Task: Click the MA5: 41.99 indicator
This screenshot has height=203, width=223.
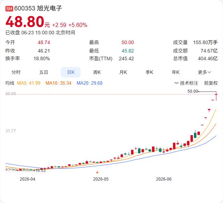Action: click(29, 83)
